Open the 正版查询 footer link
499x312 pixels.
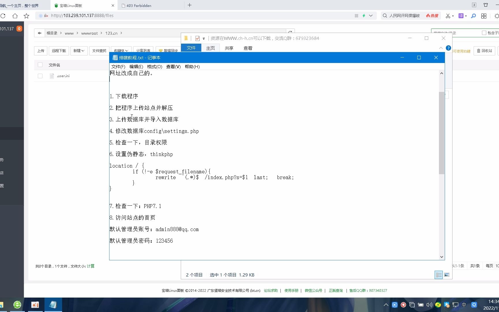(x=336, y=291)
